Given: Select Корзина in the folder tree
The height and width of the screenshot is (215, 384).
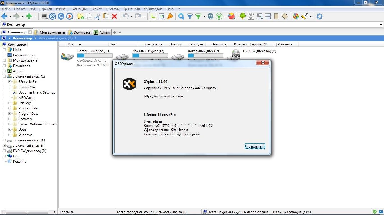Looking at the screenshot, I should point(20,162).
